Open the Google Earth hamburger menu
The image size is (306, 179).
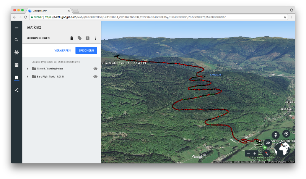pyautogui.click(x=16, y=27)
